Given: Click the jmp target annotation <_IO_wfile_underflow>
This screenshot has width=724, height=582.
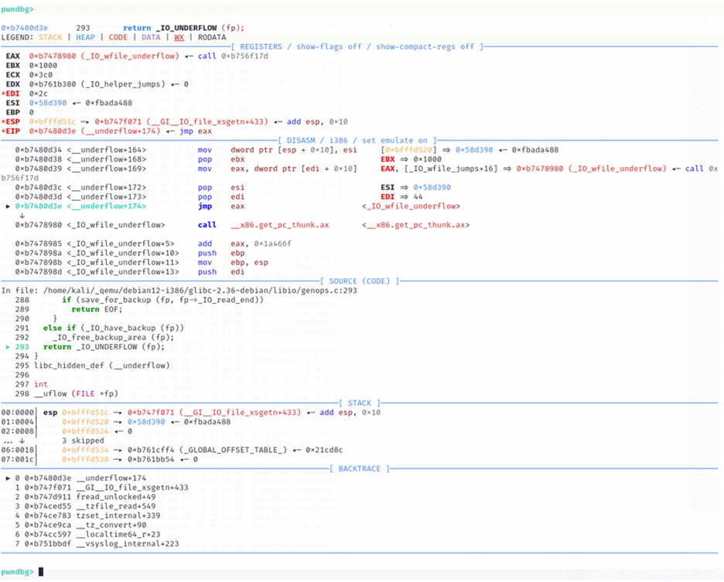Looking at the screenshot, I should (411, 206).
